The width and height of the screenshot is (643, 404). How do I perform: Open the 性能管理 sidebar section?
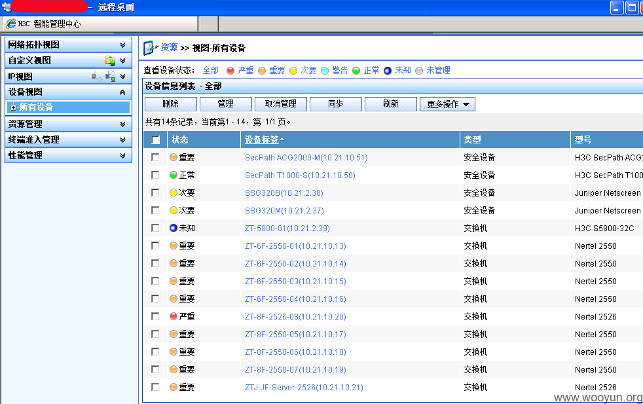pos(68,155)
